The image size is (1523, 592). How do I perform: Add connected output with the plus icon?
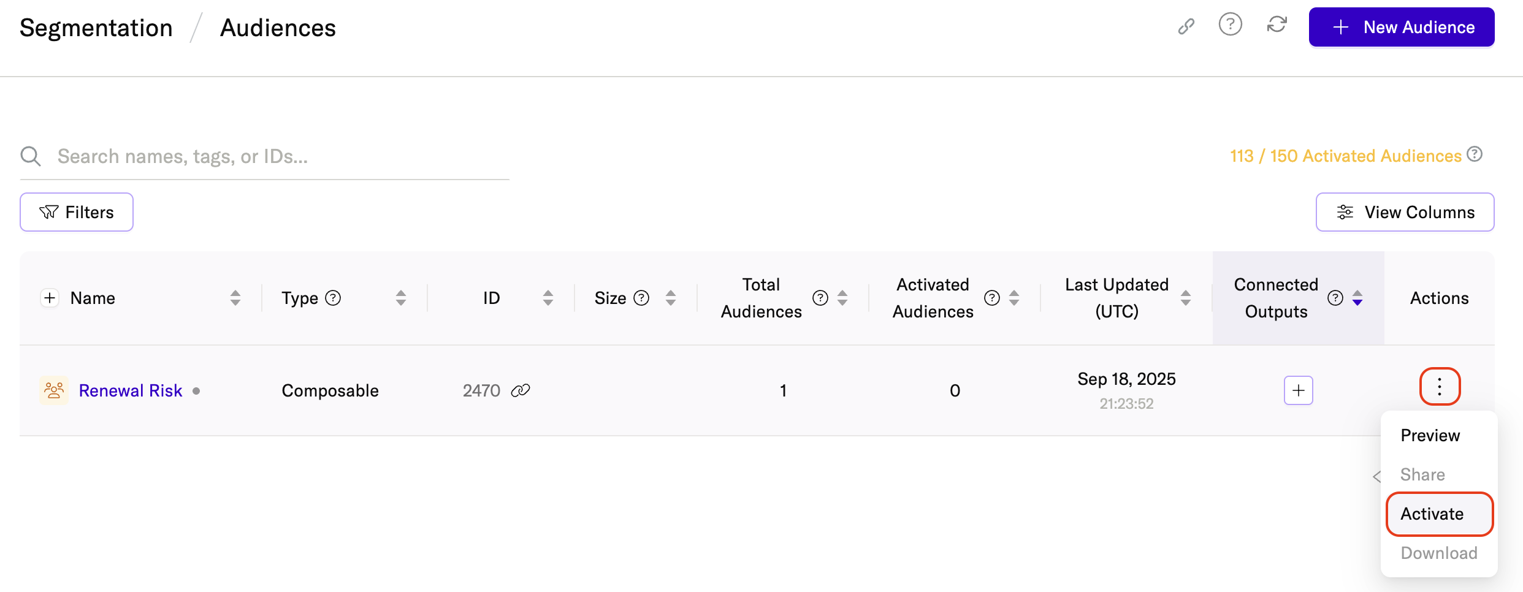(1298, 390)
